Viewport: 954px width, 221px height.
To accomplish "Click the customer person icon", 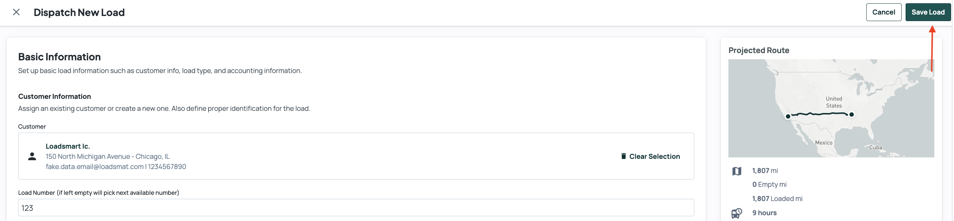I will click(32, 156).
